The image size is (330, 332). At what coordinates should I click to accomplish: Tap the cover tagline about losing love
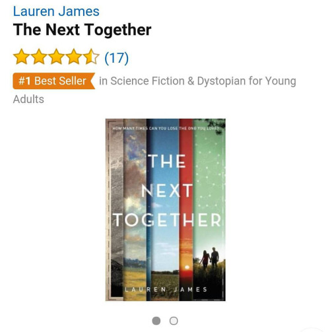166,128
